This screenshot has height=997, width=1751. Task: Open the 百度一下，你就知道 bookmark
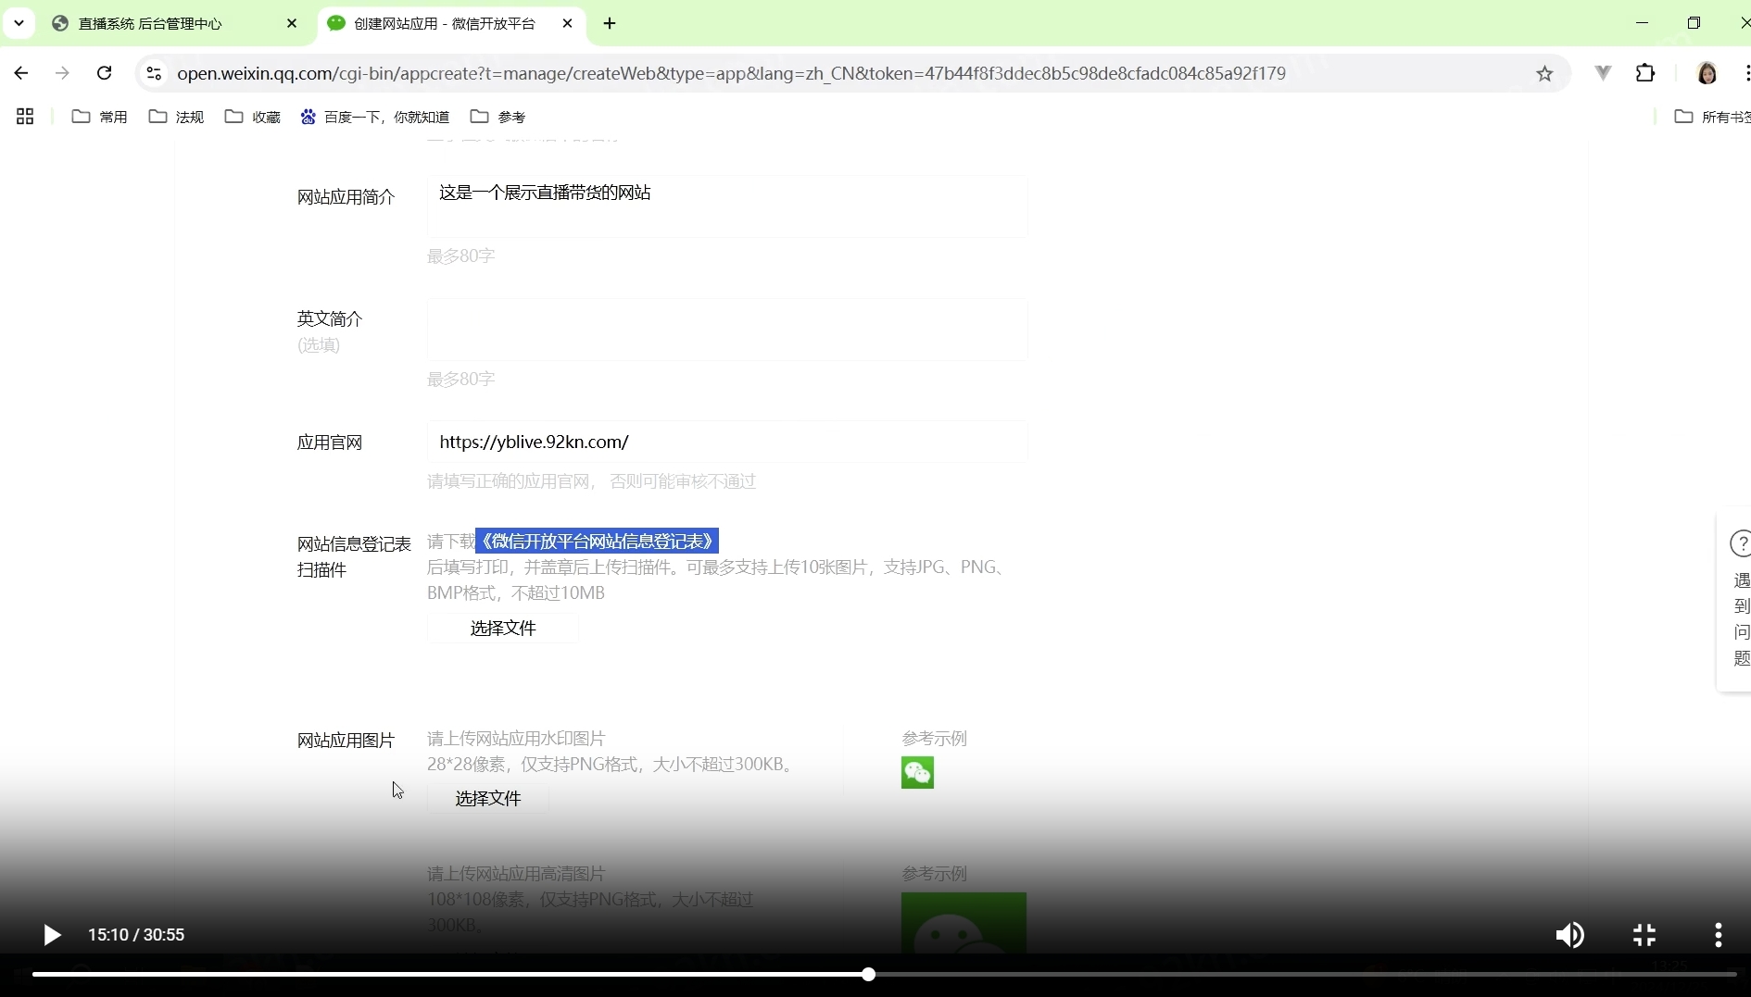375,117
